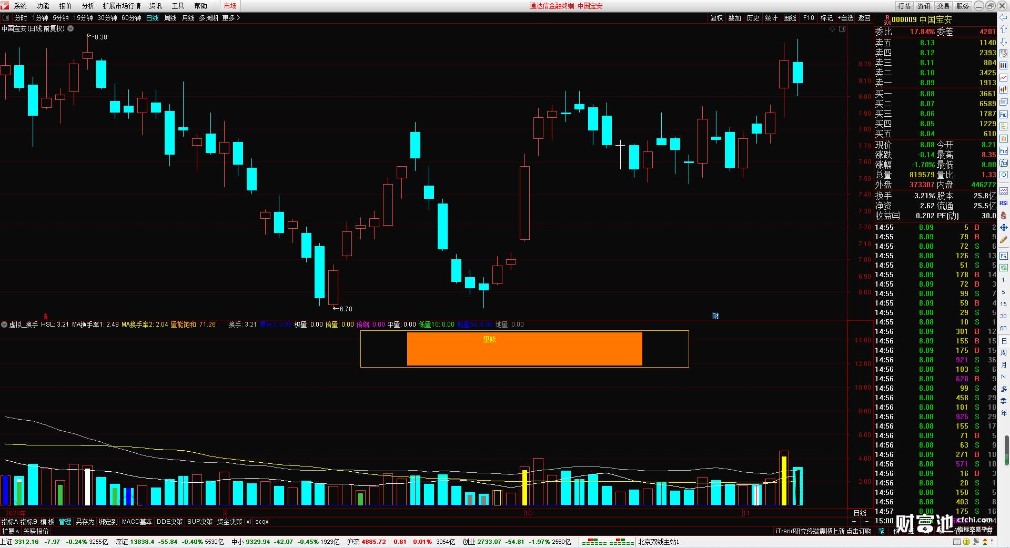Select the 季 quarterly period sidebar toggle
The image size is (1010, 548).
point(1004,401)
